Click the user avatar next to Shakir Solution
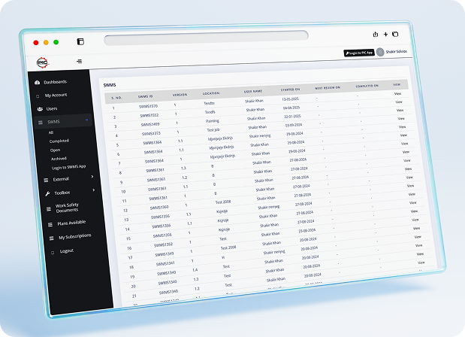The height and width of the screenshot is (337, 465). 380,53
